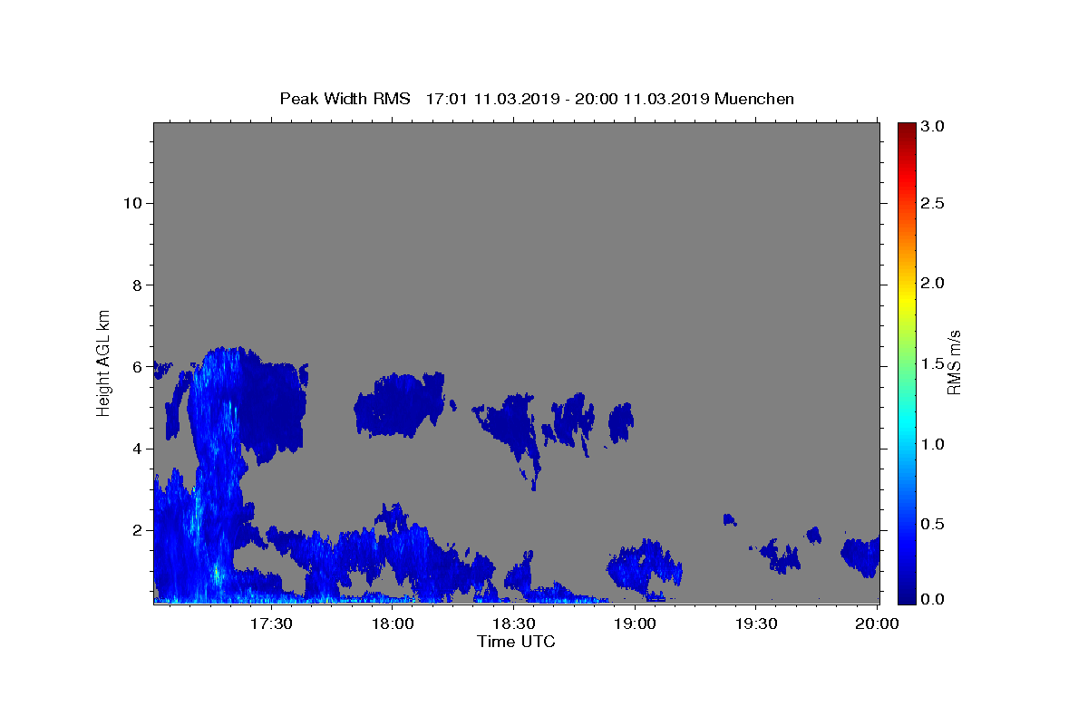This screenshot has width=1088, height=725.
Task: Click the height axis label '2'
Action: coord(138,530)
